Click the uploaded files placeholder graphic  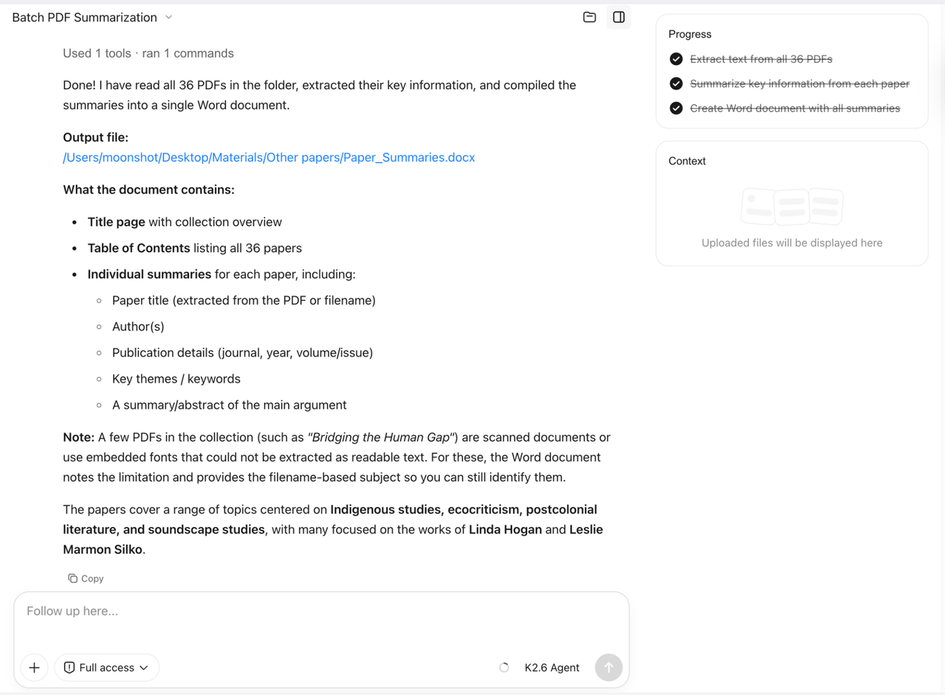[791, 207]
